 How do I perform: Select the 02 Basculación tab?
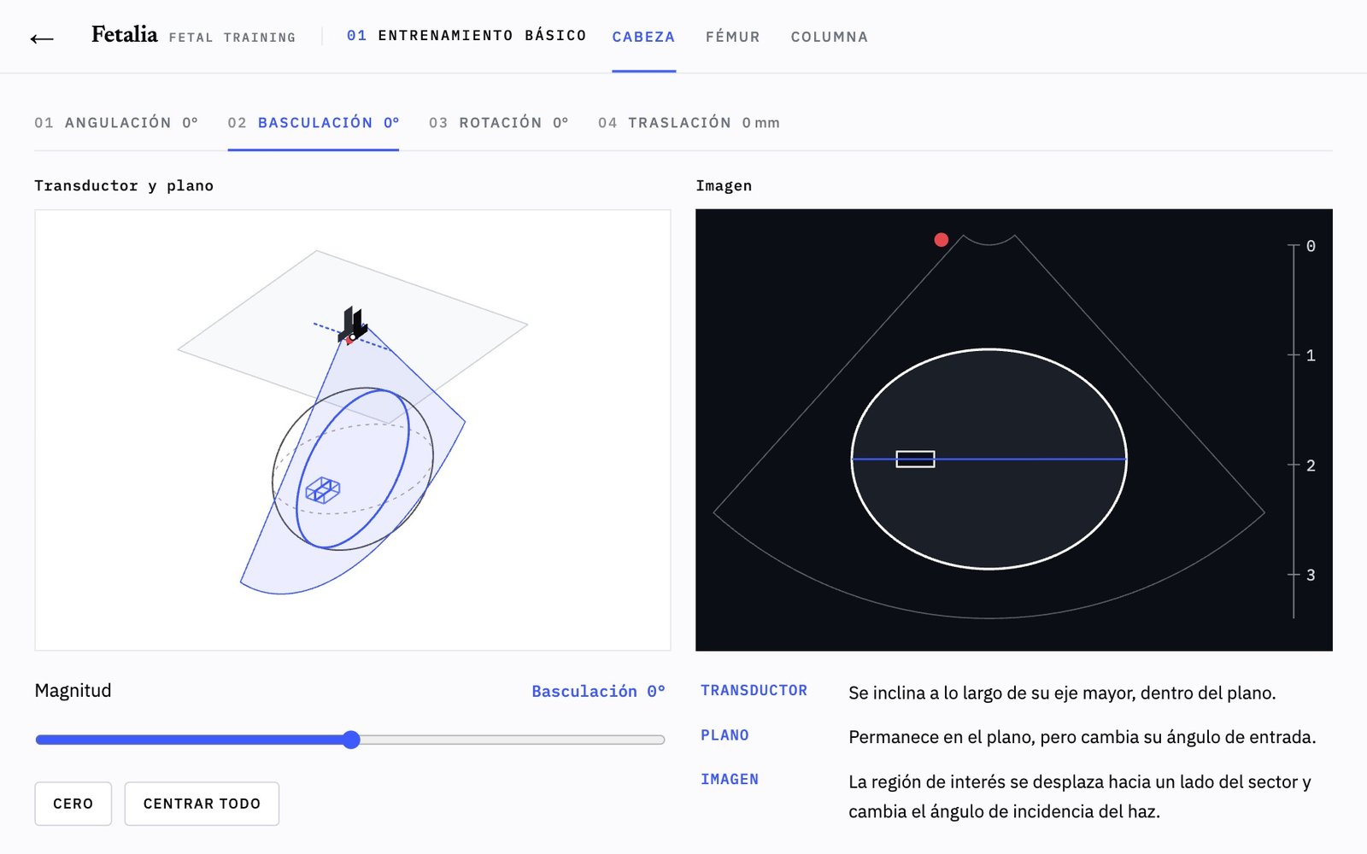(314, 123)
